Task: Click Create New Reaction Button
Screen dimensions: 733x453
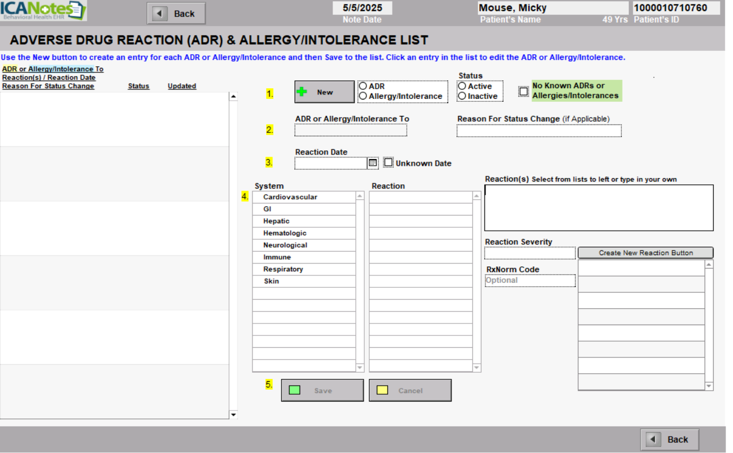Action: 645,253
